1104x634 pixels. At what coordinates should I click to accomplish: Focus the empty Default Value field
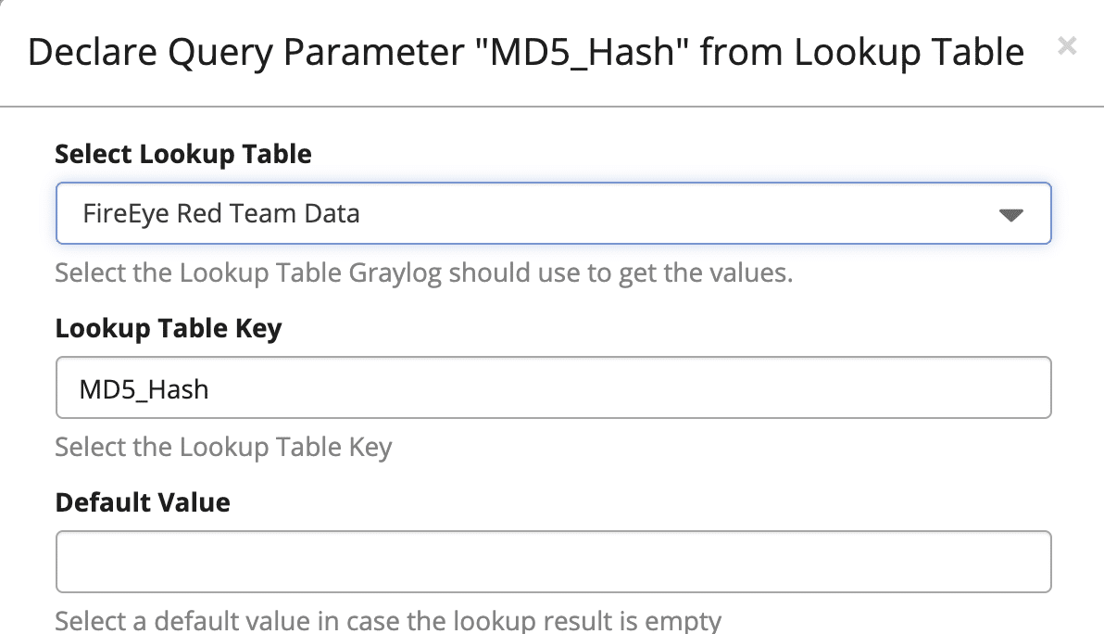(x=553, y=562)
